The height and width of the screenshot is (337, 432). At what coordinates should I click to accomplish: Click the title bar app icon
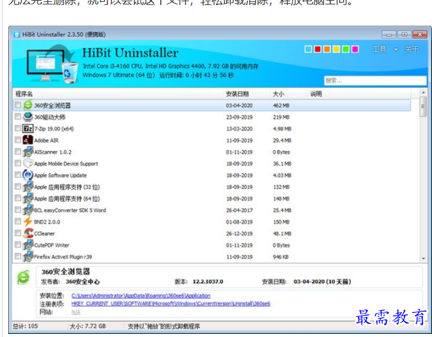click(17, 34)
